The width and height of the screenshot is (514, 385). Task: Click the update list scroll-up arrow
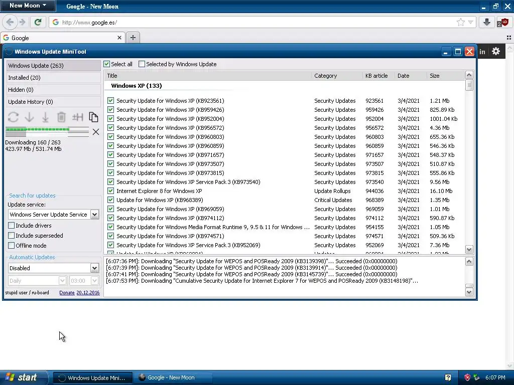pos(469,75)
